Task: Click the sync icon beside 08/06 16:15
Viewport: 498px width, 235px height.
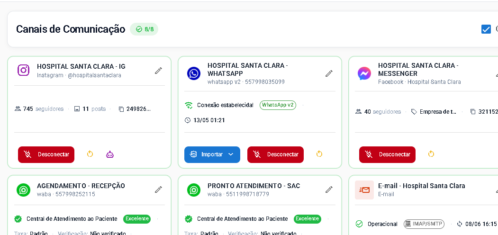Action: click(x=460, y=224)
